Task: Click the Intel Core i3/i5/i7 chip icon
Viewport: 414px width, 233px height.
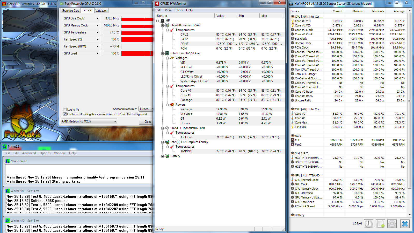Action: [x=167, y=53]
